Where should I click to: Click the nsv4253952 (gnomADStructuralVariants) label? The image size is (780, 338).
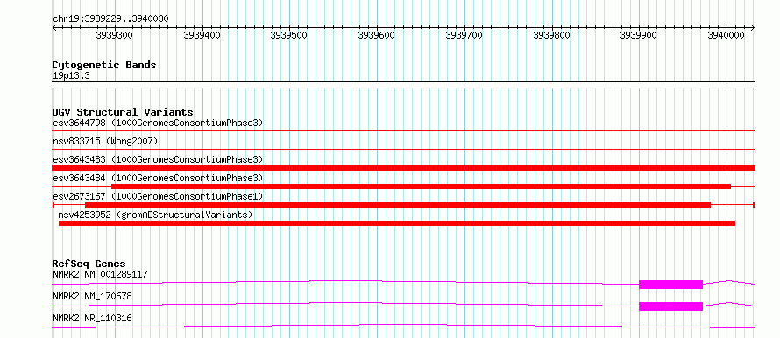click(x=156, y=215)
